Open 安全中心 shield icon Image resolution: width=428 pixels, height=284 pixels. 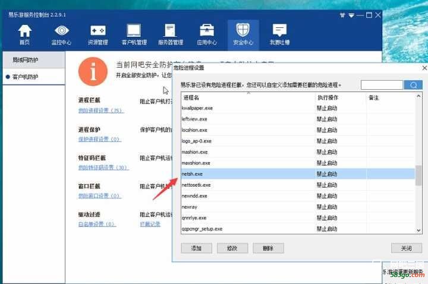click(243, 34)
